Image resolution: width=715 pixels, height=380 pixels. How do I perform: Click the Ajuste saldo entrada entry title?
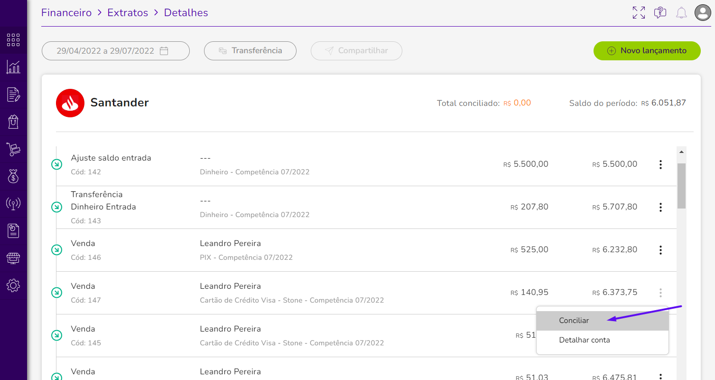coord(111,158)
